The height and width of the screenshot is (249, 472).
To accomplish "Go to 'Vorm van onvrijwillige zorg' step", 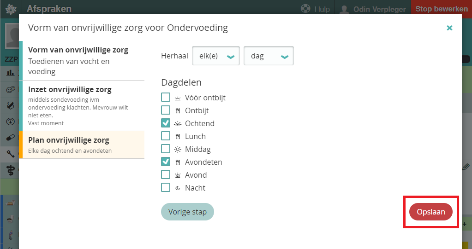I will (82, 60).
